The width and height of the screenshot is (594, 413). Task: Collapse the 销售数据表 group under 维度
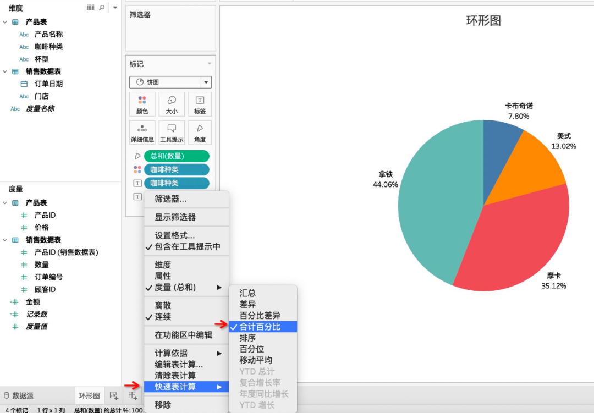pyautogui.click(x=5, y=71)
